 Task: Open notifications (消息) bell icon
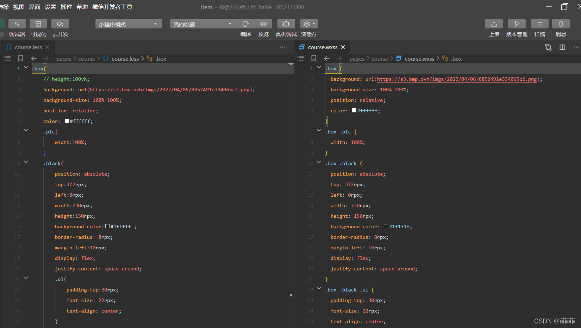click(x=561, y=24)
